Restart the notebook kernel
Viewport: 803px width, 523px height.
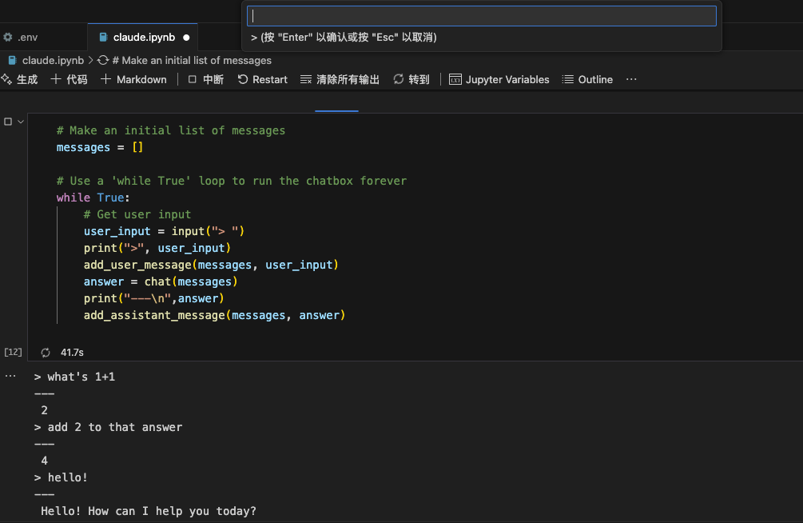point(262,79)
